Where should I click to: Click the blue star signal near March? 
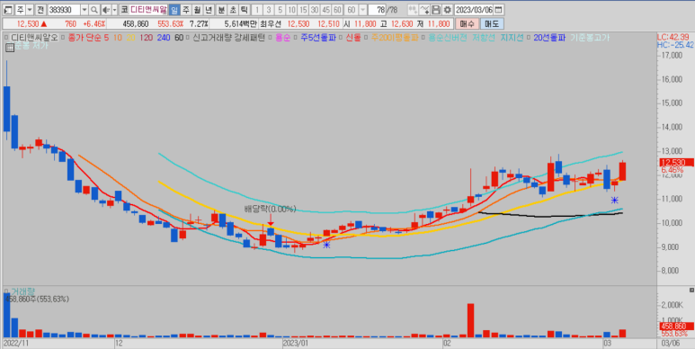pyautogui.click(x=615, y=200)
